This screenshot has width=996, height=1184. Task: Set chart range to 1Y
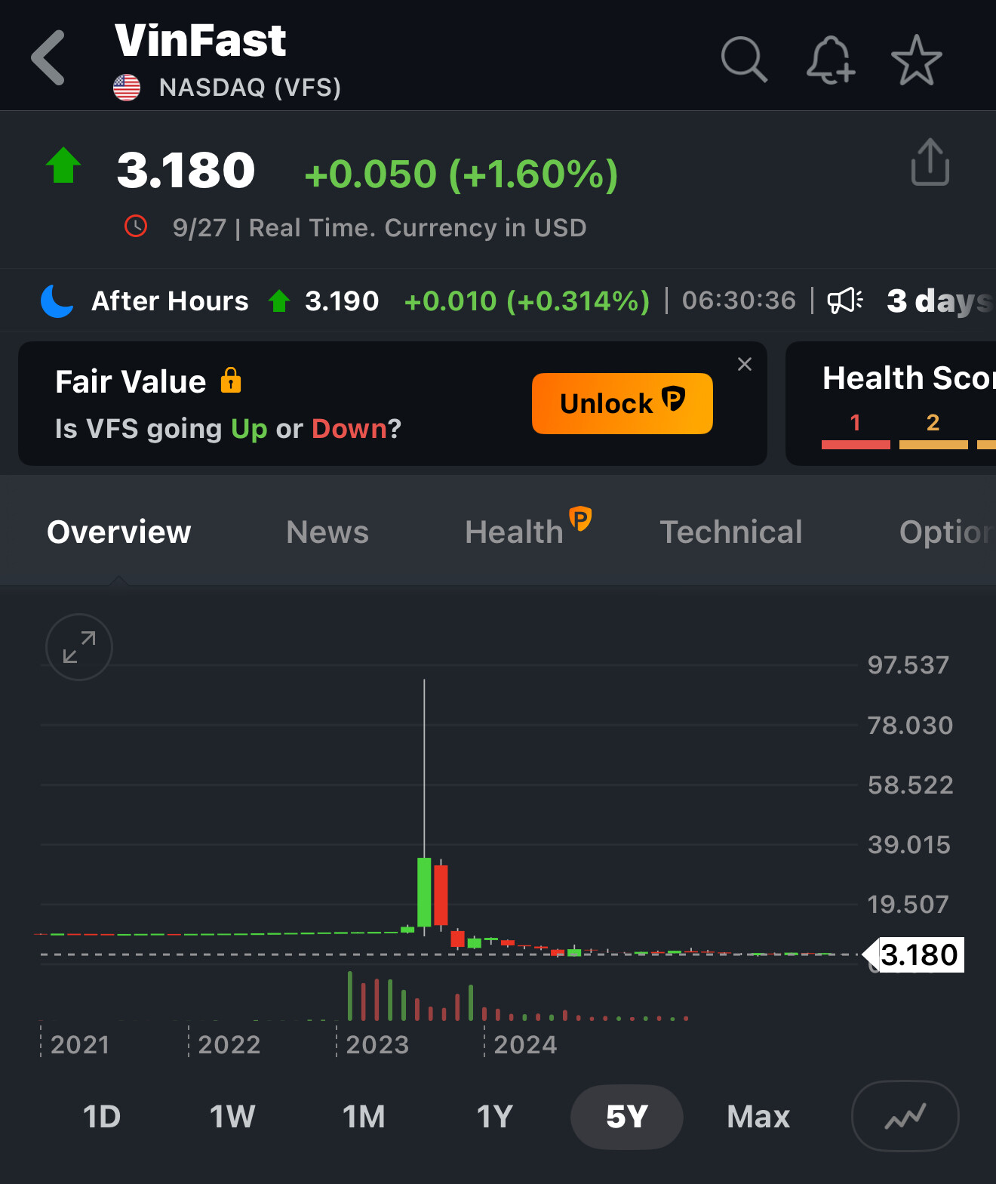pyautogui.click(x=495, y=1116)
